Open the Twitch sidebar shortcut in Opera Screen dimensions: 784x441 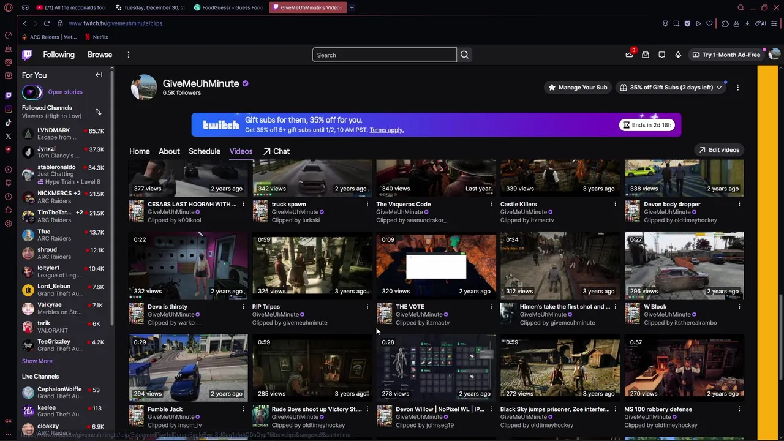click(8, 96)
